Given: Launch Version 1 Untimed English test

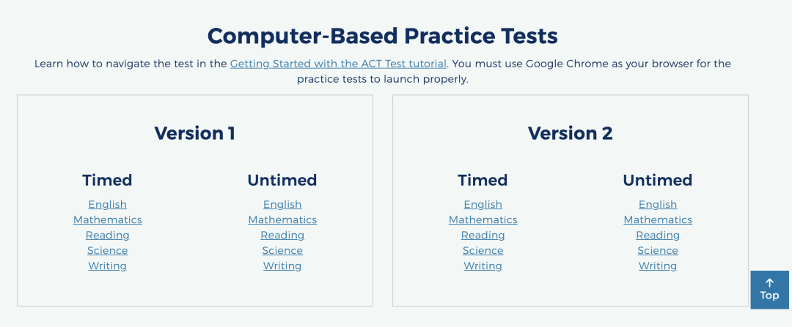Looking at the screenshot, I should coord(282,205).
